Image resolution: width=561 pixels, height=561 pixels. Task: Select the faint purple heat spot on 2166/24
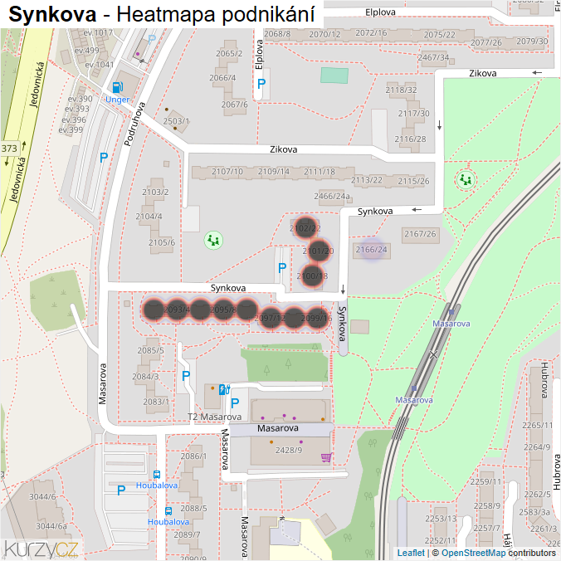[x=372, y=249]
